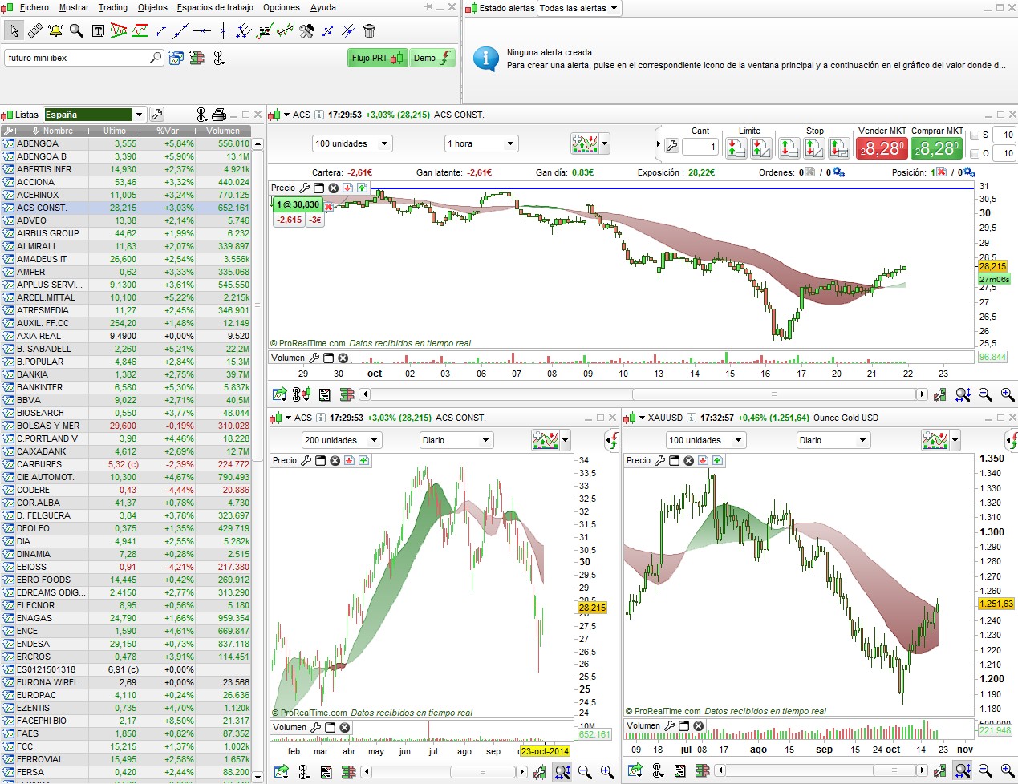The height and width of the screenshot is (784, 1018).
Task: Click the alert bell tool
Action: [x=55, y=31]
